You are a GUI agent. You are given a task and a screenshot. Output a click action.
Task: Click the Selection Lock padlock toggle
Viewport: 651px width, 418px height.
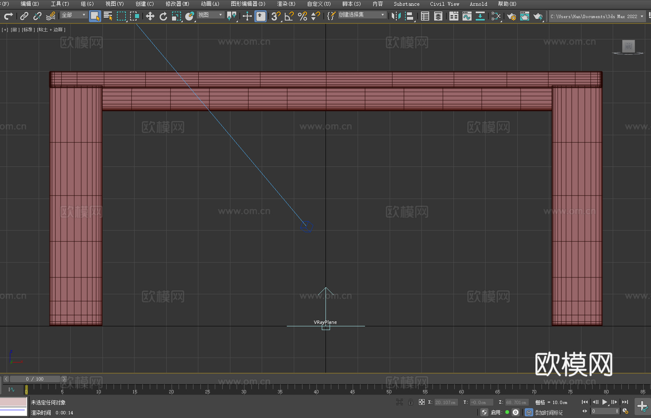point(411,402)
